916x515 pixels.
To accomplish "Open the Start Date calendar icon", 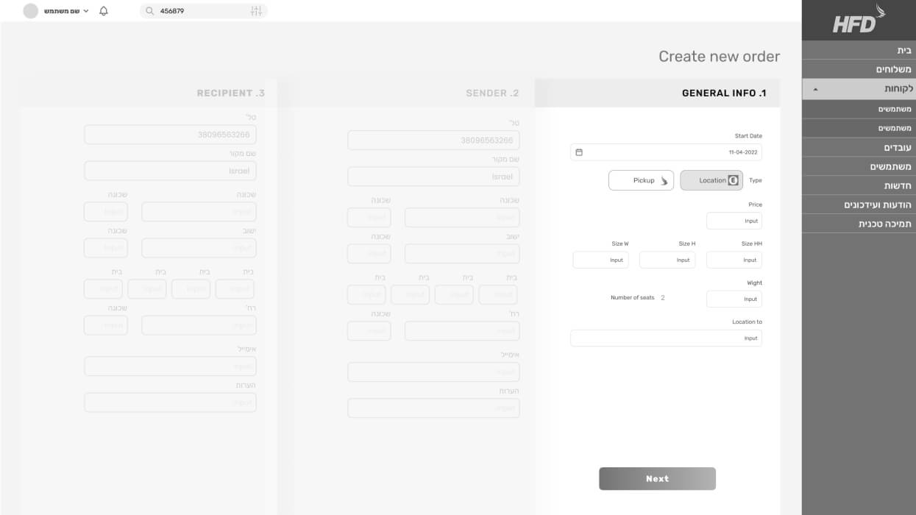I will [579, 152].
